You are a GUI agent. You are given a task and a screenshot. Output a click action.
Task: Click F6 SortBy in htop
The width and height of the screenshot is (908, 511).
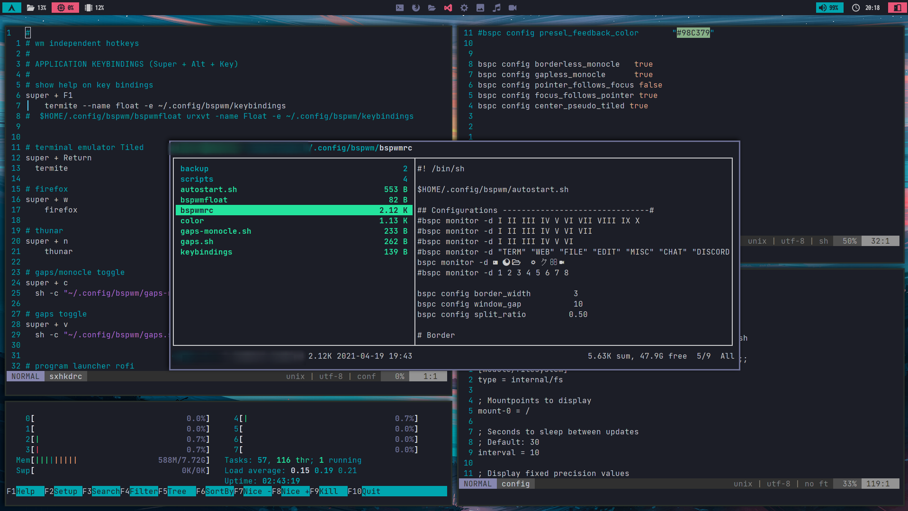215,491
